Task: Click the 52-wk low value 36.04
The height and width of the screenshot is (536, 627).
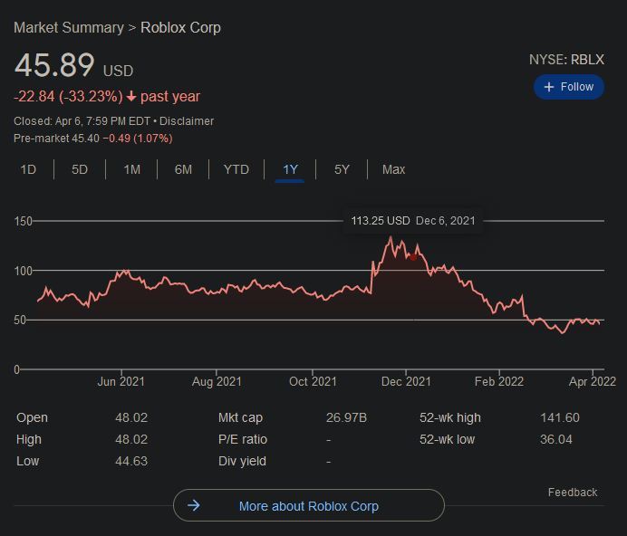Action: 556,440
